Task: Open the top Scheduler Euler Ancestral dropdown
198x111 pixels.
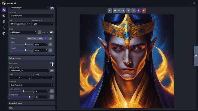Action: point(31,16)
